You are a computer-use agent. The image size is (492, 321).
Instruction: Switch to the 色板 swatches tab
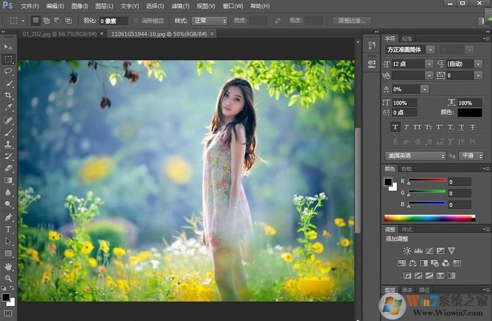point(407,169)
